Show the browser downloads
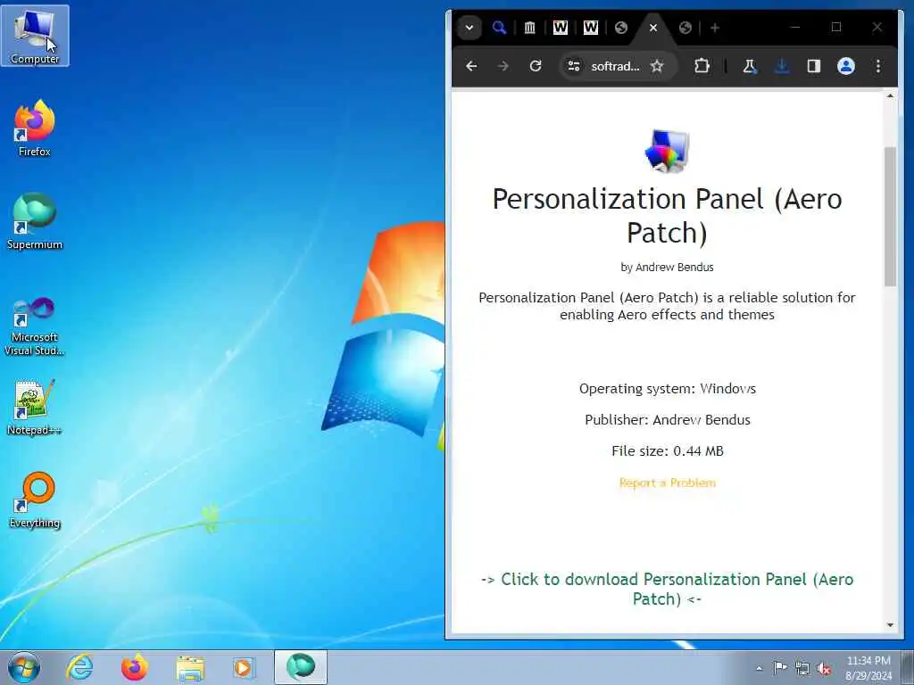 click(x=782, y=66)
